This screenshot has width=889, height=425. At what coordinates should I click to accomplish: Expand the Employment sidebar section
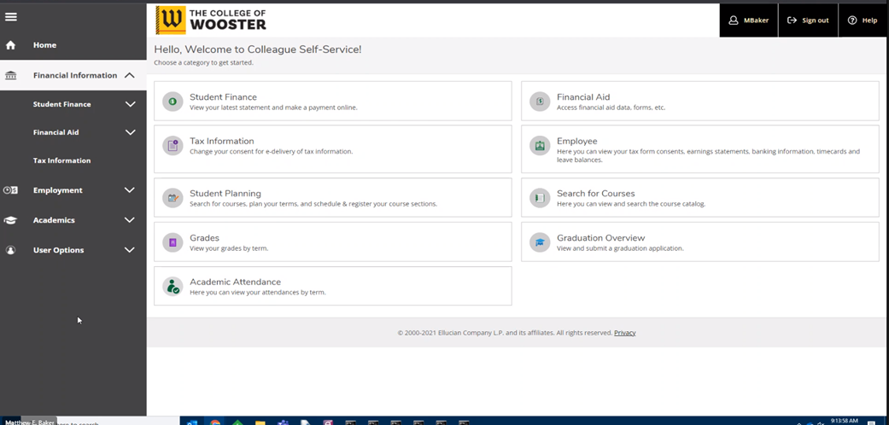point(130,190)
